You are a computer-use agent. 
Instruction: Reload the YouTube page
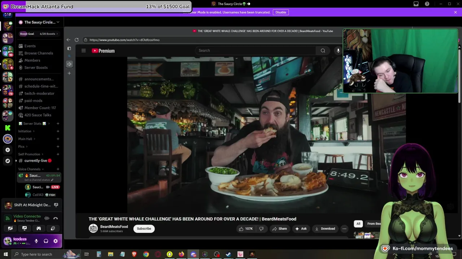pyautogui.click(x=77, y=40)
